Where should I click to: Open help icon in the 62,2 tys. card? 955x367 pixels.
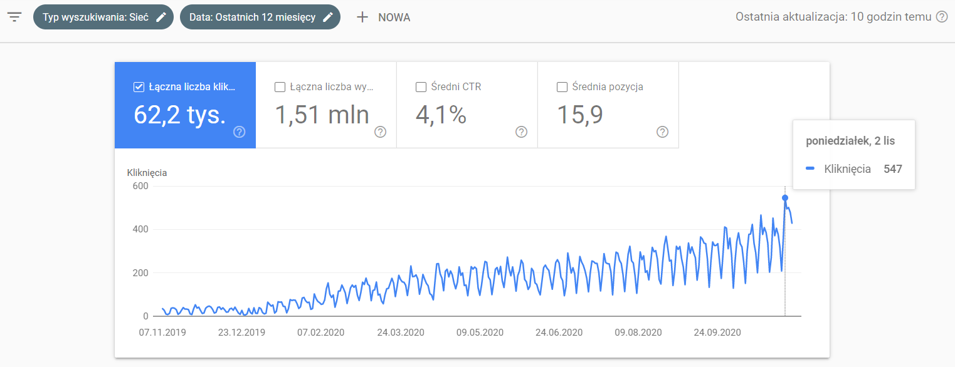pos(239,132)
